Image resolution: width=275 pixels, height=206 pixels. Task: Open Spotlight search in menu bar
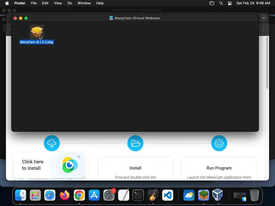[x=221, y=3]
